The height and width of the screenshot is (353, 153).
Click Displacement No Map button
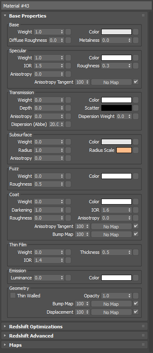[111, 312]
